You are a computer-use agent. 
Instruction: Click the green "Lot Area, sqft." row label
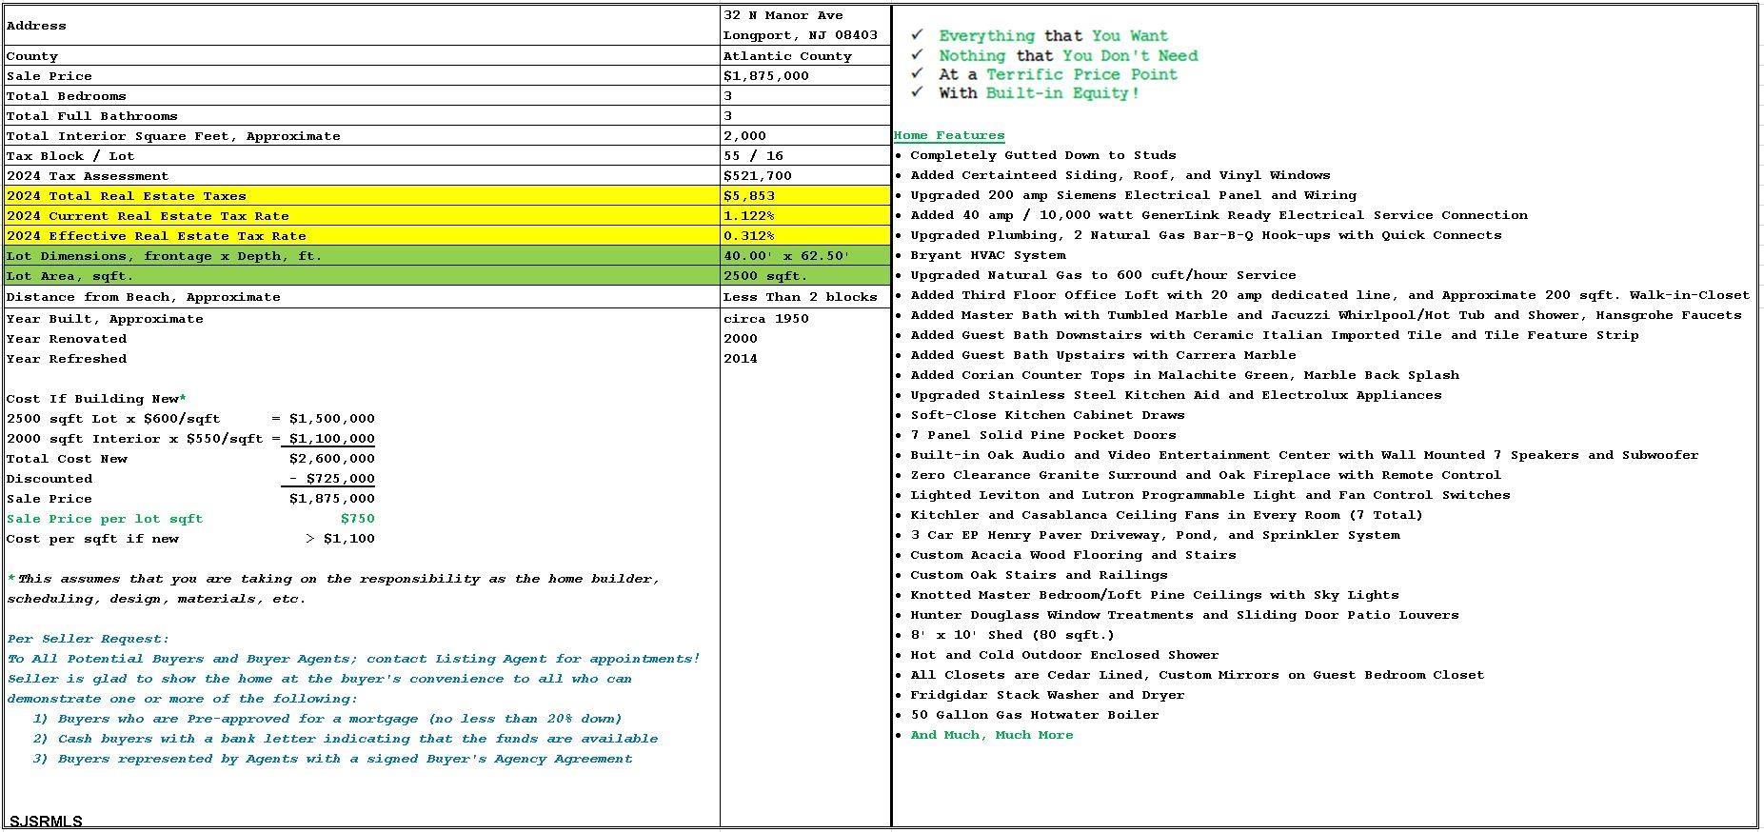pos(69,276)
